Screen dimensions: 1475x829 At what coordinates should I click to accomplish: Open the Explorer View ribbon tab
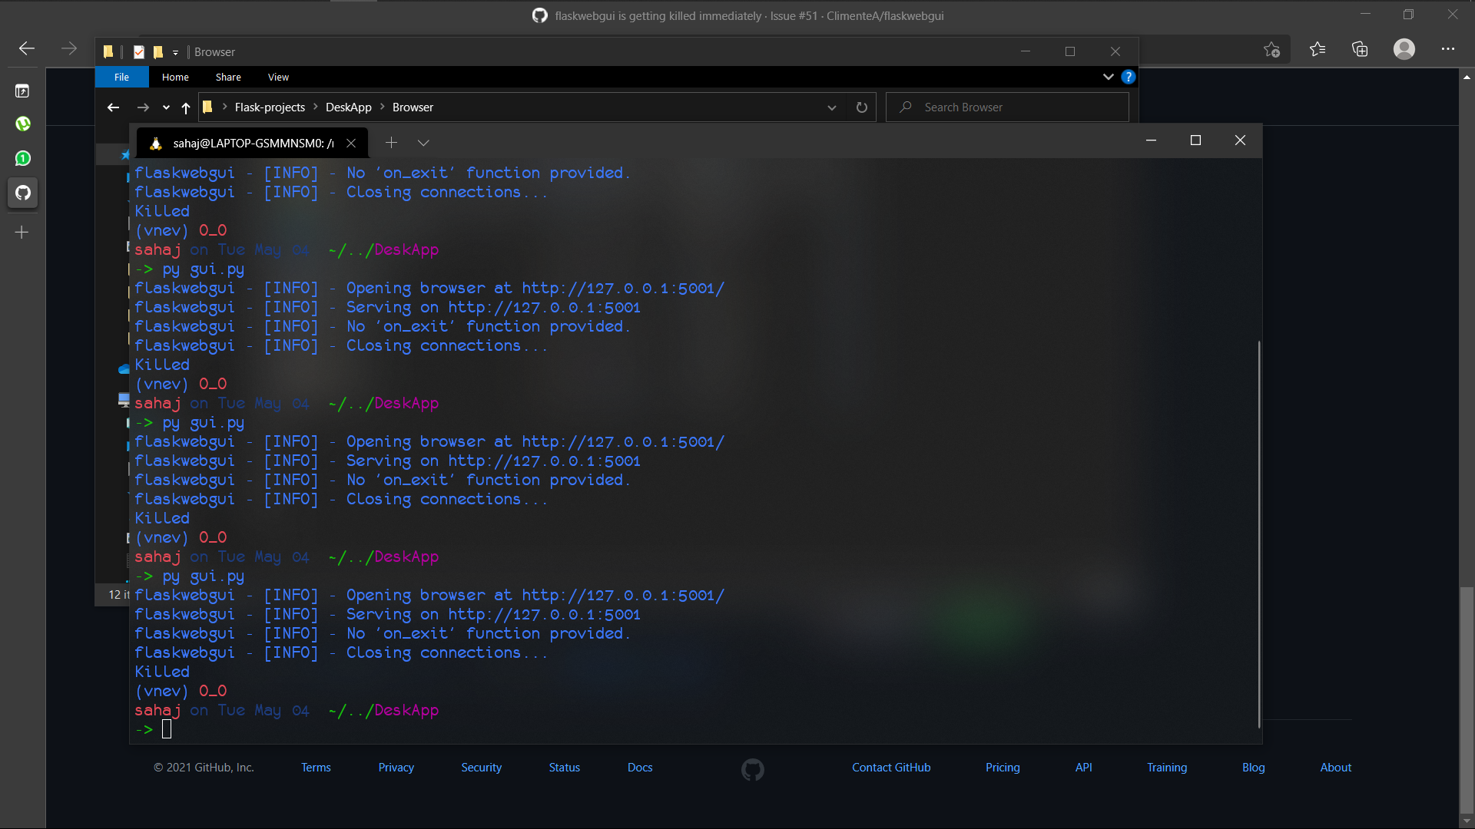(278, 77)
